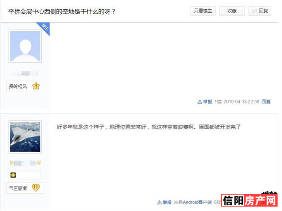282x211 pixels.
Task: Bookmark the thread with 收藏 button
Action: (232, 11)
